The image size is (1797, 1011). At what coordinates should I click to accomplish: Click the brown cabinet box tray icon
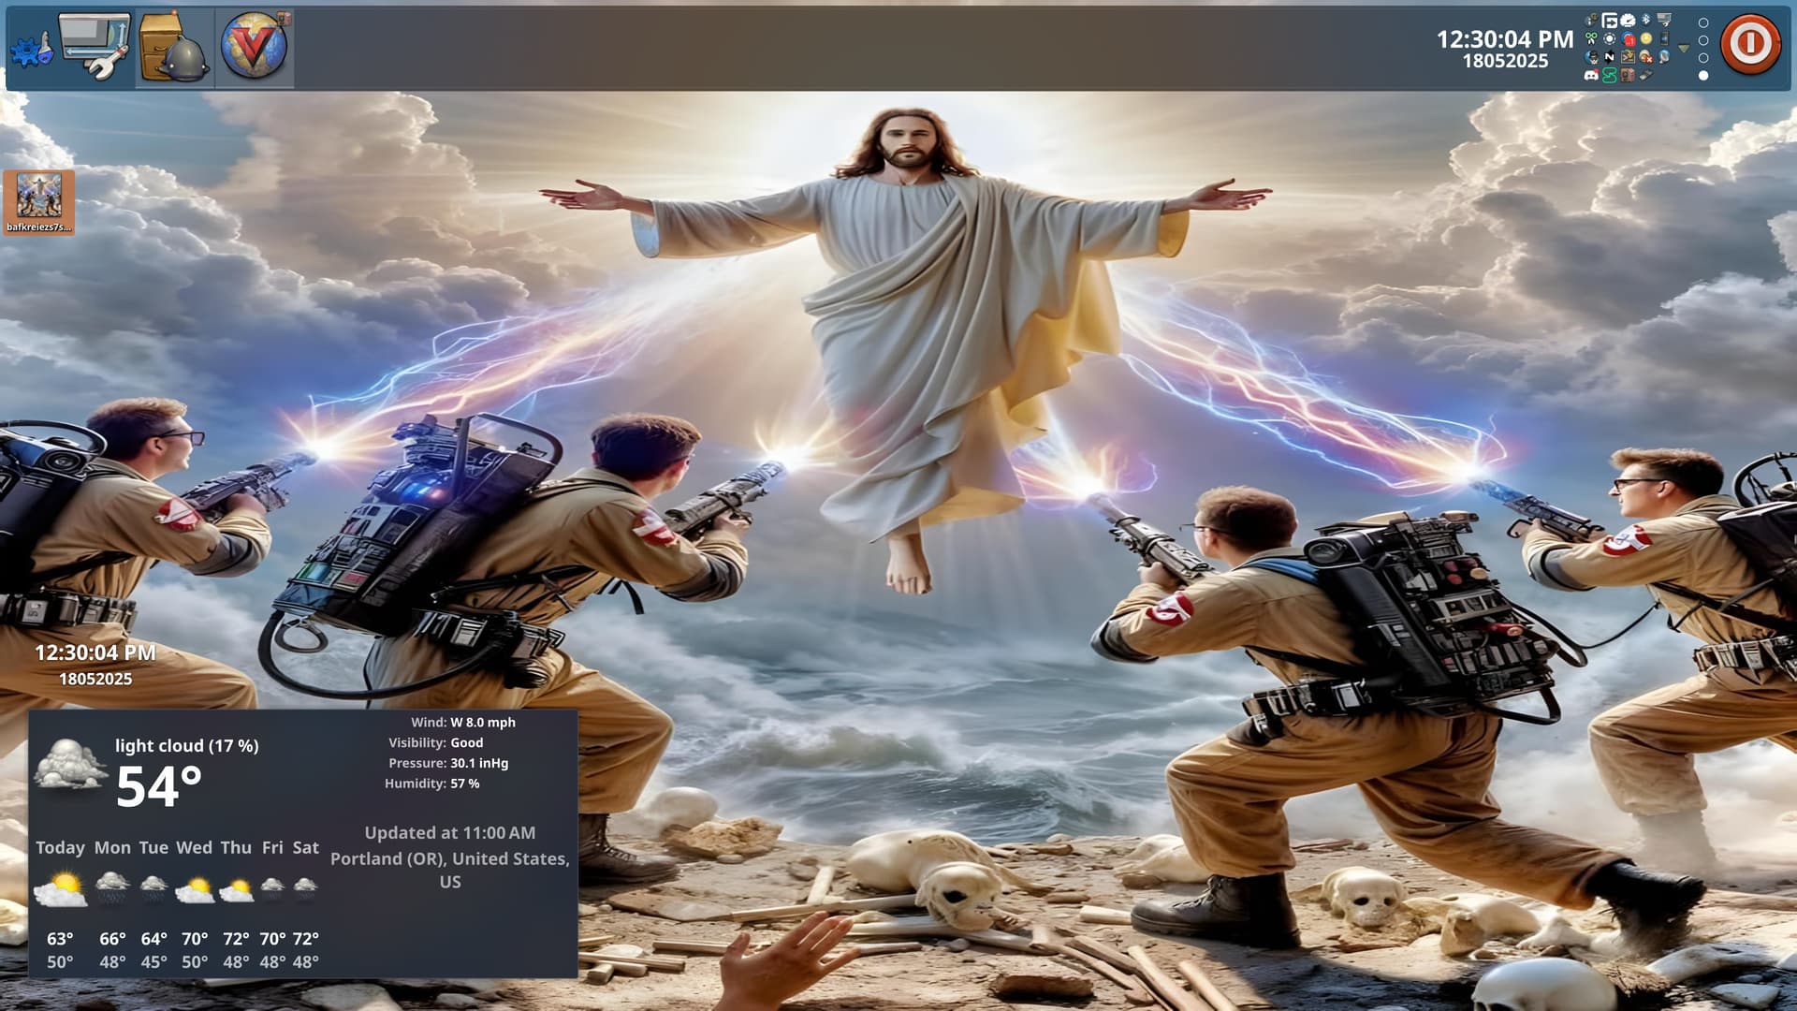point(1628,75)
